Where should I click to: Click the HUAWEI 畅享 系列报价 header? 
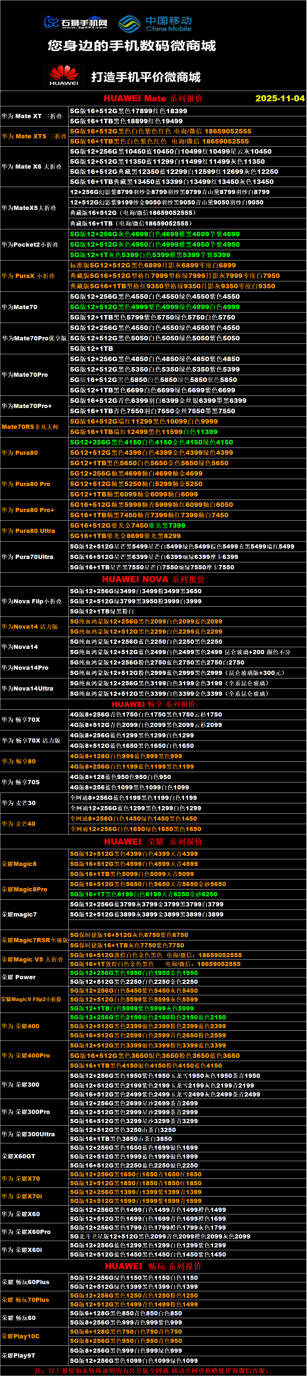[153, 704]
